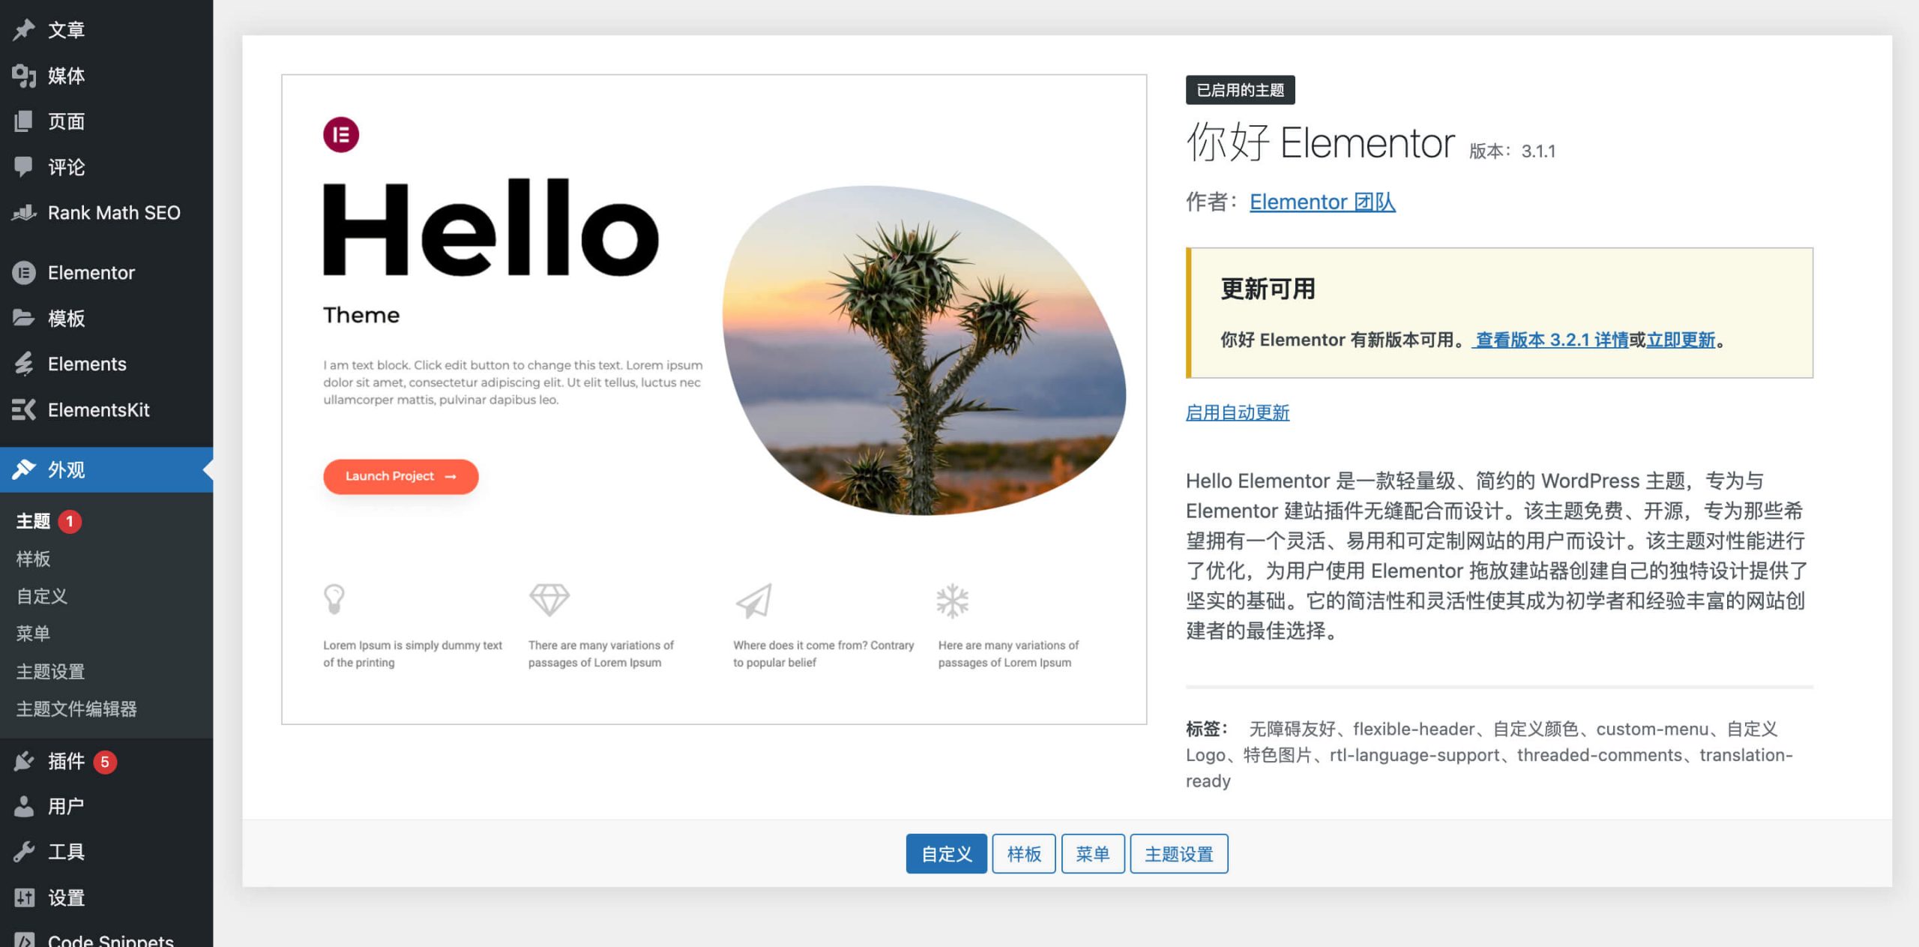Click the Hello heading in theme screenshot
Screen dimensions: 1919x947
pyautogui.click(x=491, y=228)
